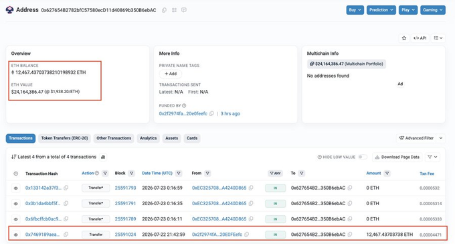Copy the funded-by address
Screen dimensions: 455x244
(x=211, y=114)
